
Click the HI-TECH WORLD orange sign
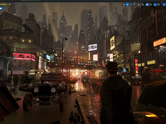click(160, 42)
